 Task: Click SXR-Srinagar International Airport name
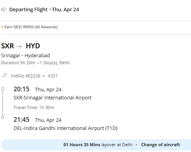53,98
